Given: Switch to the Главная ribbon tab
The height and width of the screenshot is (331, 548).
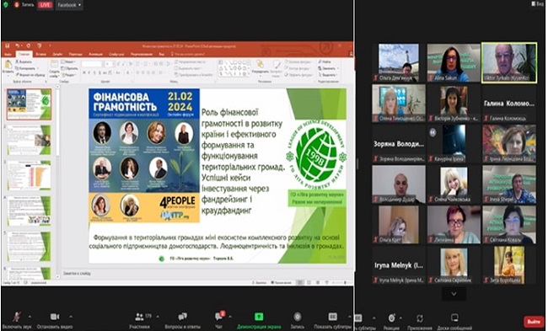Looking at the screenshot, I should pos(24,54).
